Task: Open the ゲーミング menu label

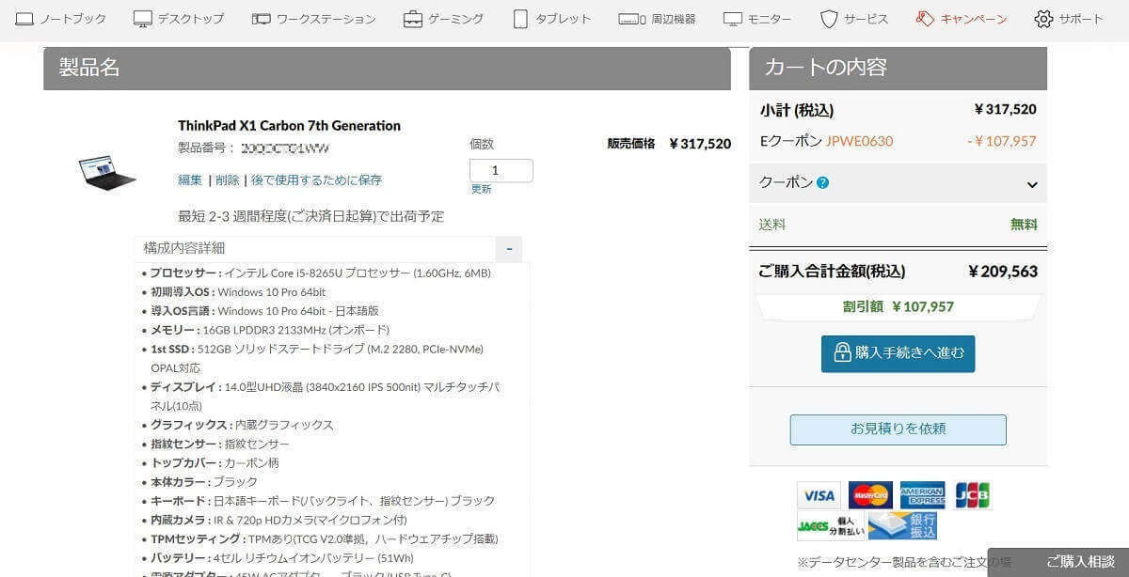Action: [x=456, y=19]
